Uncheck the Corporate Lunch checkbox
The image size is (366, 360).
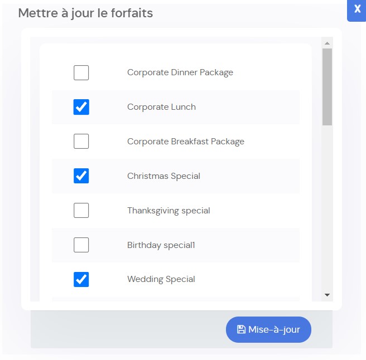click(x=81, y=107)
